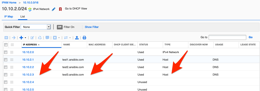Click the IPv4 Network colored logo icon
Viewport: 260px width, 91px height.
tap(30, 9)
